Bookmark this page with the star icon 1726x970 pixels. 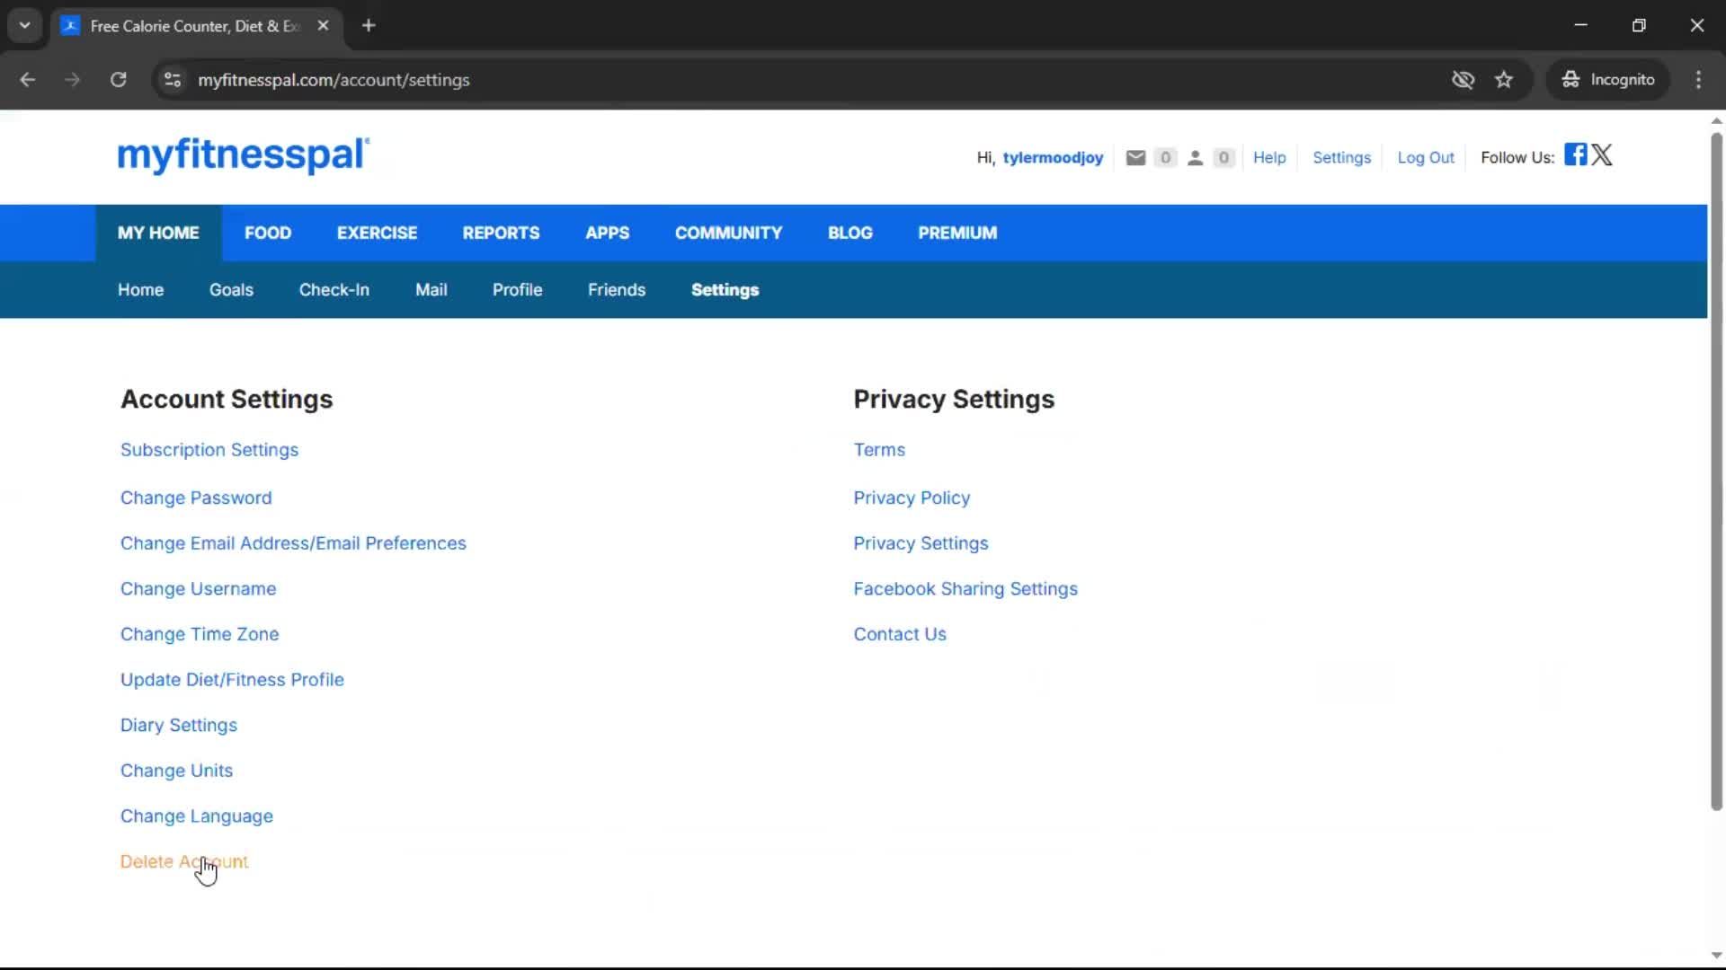(1504, 80)
